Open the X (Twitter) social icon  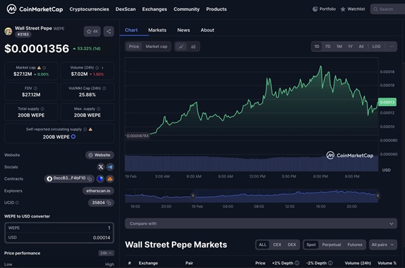click(x=101, y=167)
